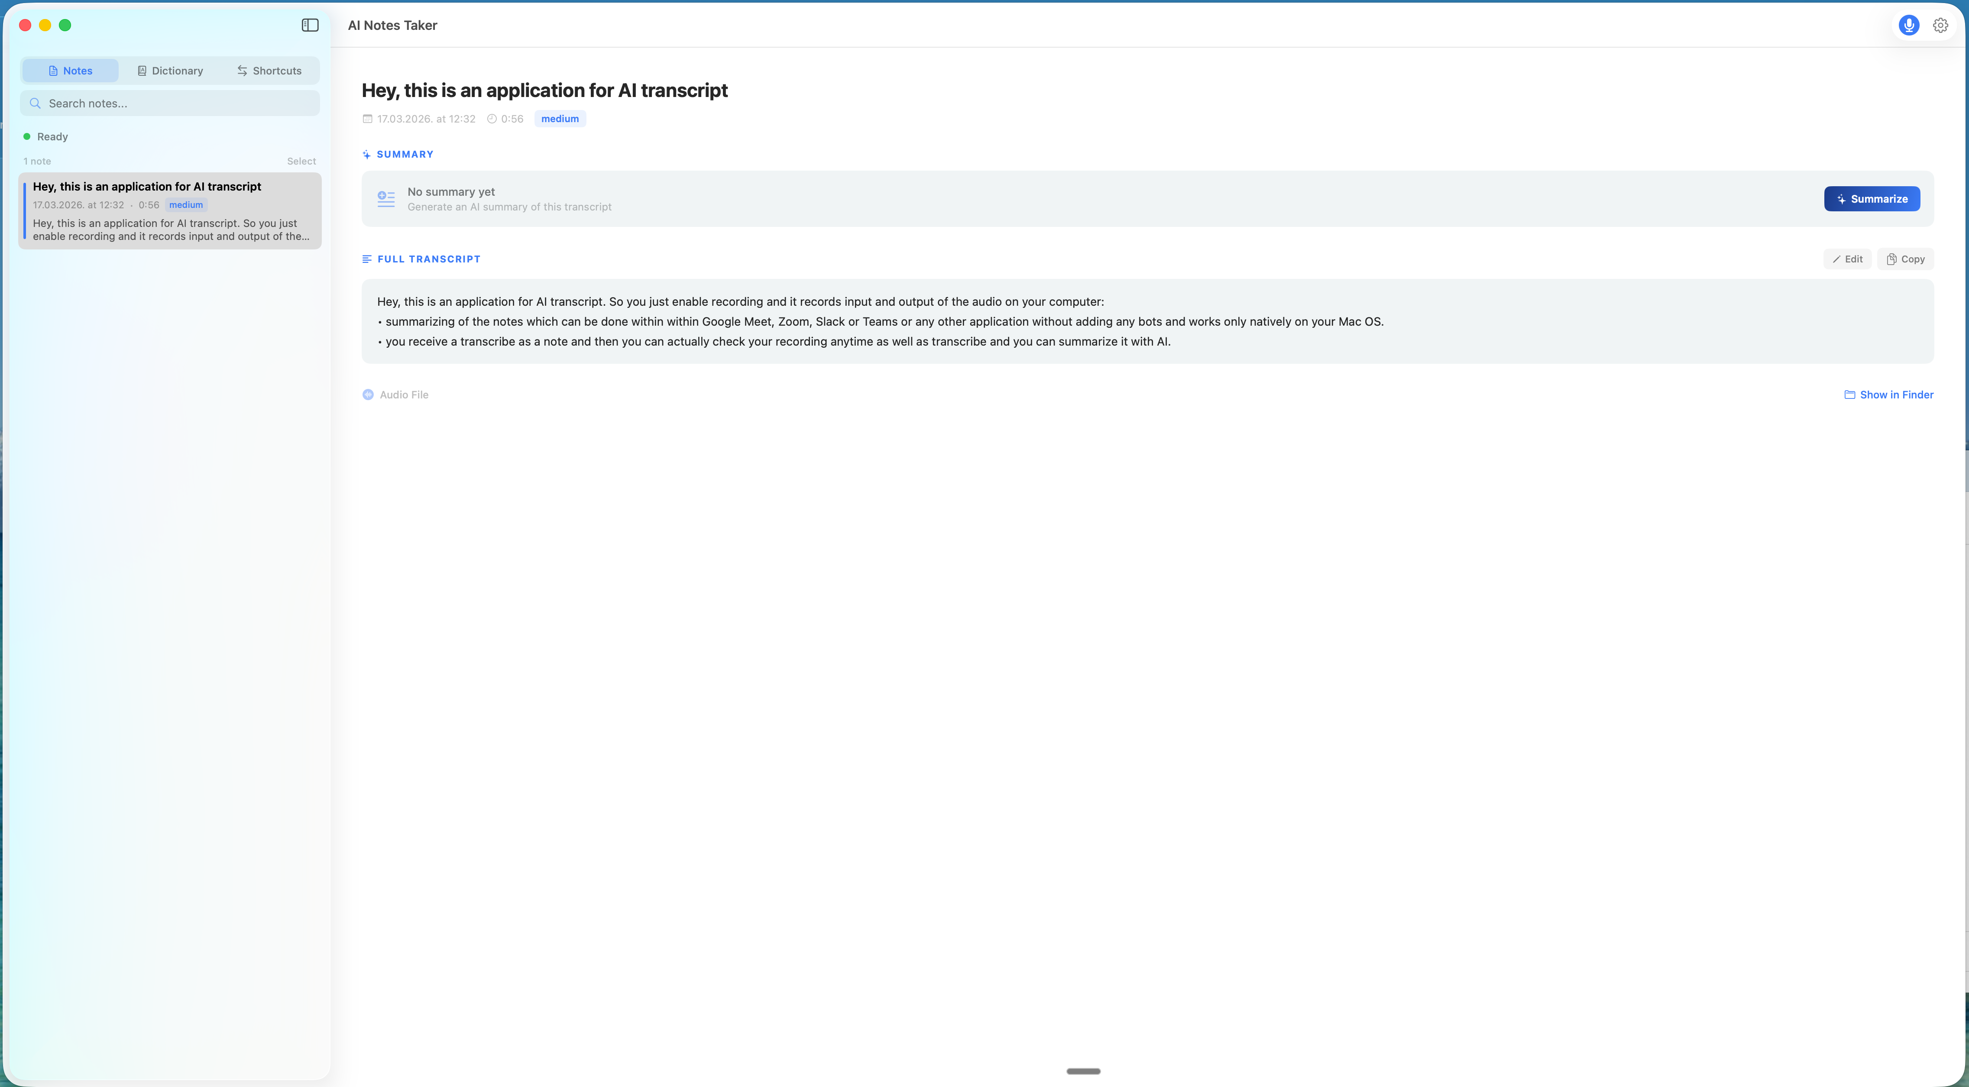Click the green Ready status indicator
Image resolution: width=1969 pixels, height=1087 pixels.
28,136
